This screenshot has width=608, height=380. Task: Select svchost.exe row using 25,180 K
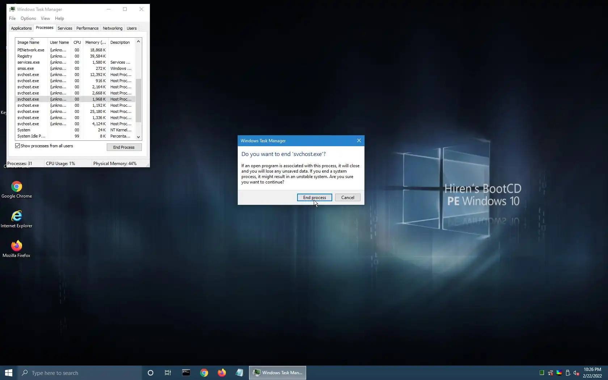coord(75,111)
